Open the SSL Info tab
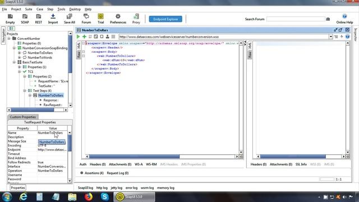 [x=301, y=164]
